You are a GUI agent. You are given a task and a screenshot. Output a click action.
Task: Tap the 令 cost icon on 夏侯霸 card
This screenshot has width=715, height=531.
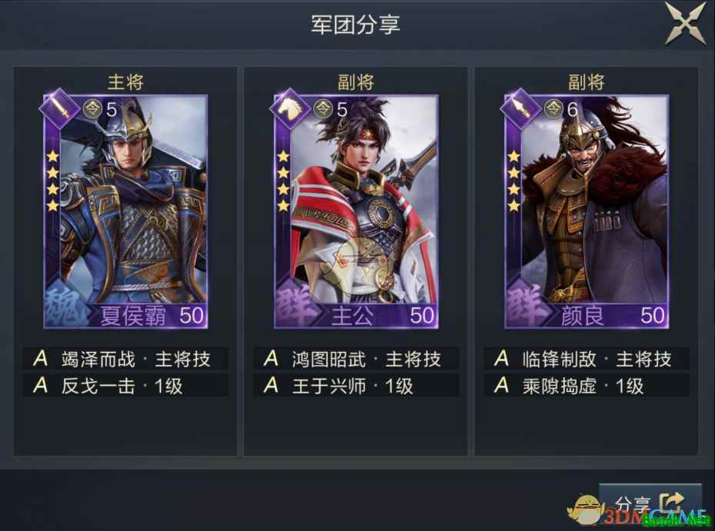point(92,109)
